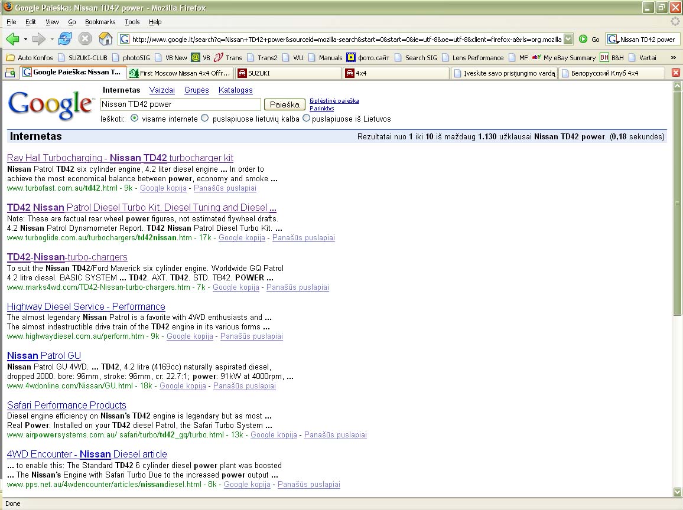This screenshot has width=683, height=510.
Task: Open the search engine Google icon in search bar
Action: pyautogui.click(x=613, y=40)
